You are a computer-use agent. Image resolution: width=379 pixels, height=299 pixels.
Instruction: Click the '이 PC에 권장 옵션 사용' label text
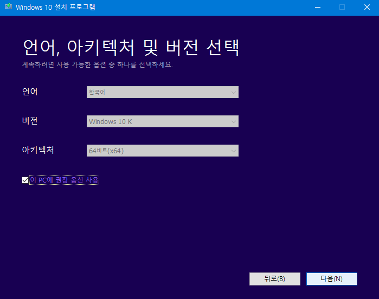(x=64, y=180)
